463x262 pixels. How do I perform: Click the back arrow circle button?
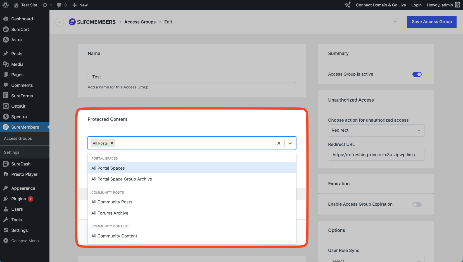pos(60,22)
